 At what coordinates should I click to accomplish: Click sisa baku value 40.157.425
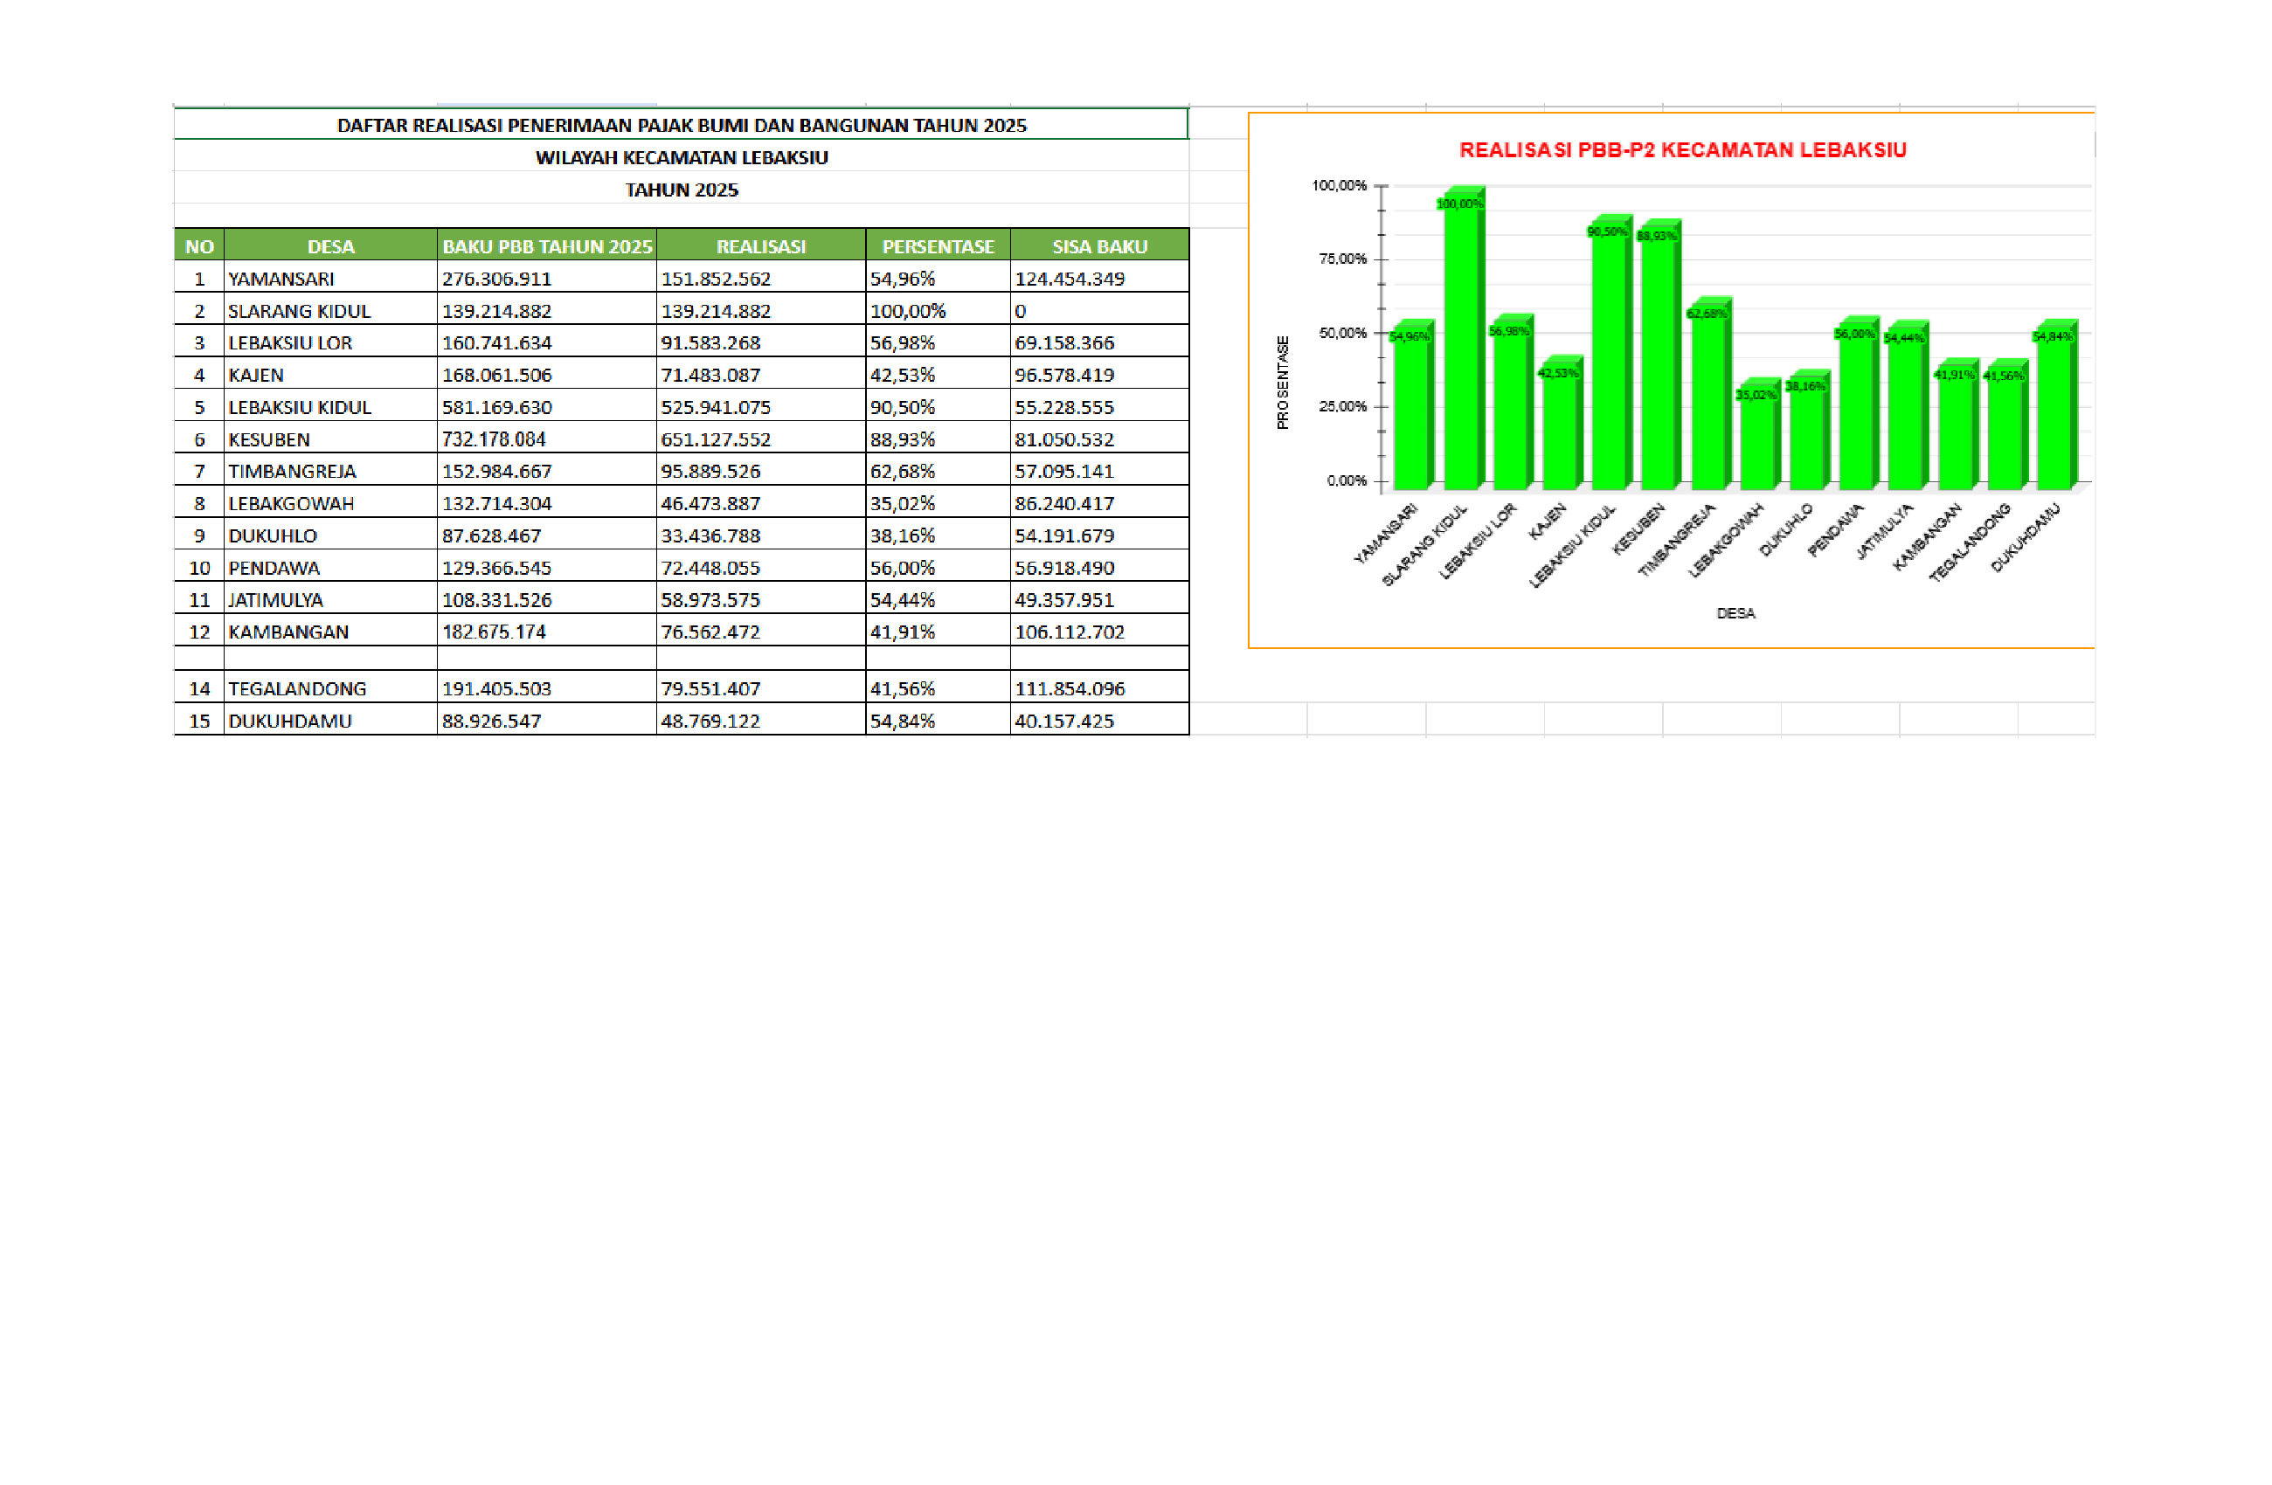(1099, 721)
